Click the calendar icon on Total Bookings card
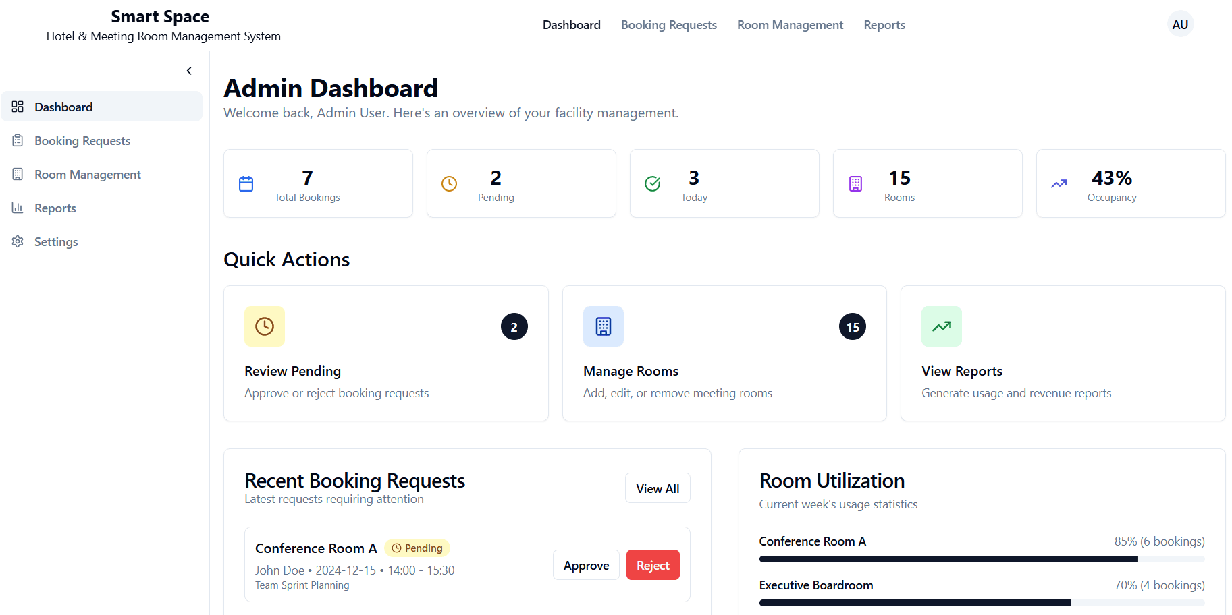The image size is (1232, 615). pyautogui.click(x=246, y=183)
